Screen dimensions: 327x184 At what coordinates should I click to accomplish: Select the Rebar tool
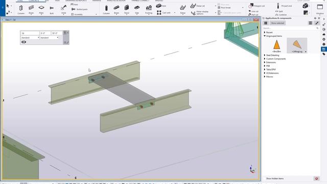pos(183,10)
